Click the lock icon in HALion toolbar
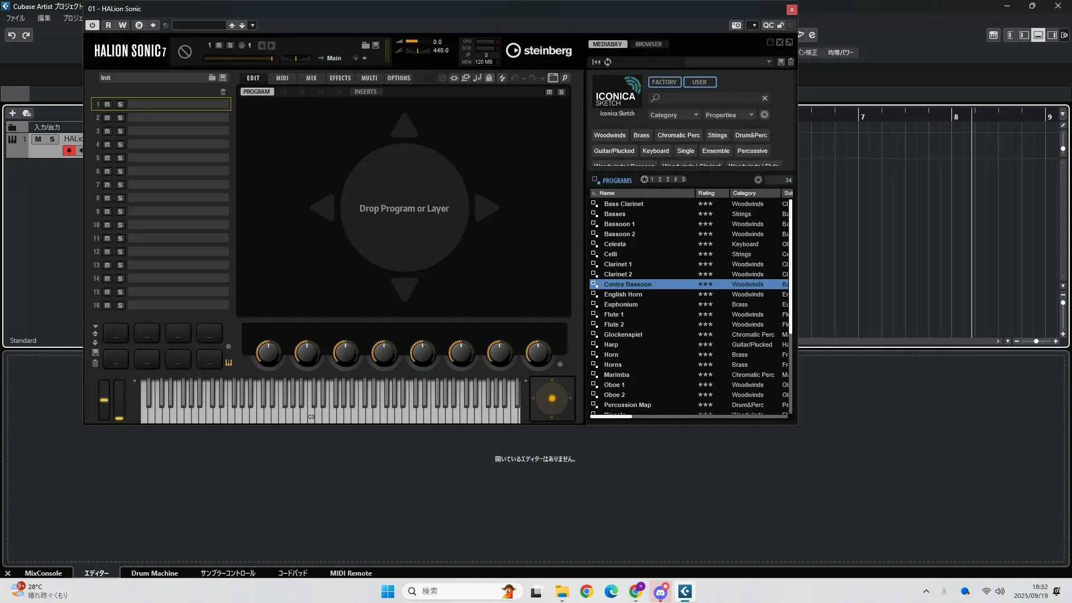This screenshot has height=603, width=1072. pyautogui.click(x=489, y=78)
